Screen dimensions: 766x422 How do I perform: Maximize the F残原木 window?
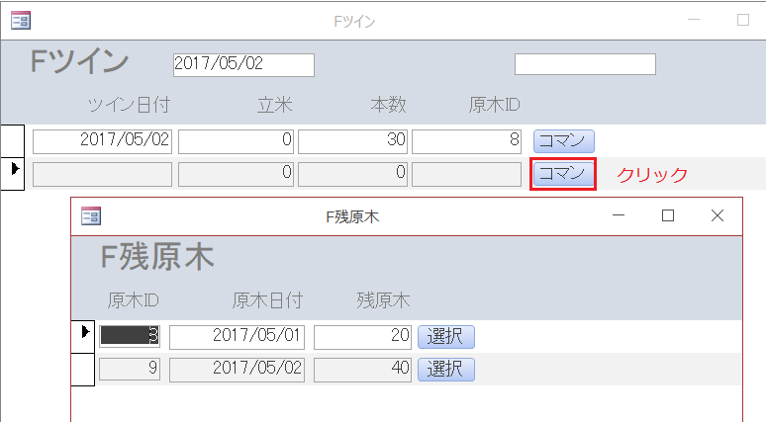tap(668, 215)
